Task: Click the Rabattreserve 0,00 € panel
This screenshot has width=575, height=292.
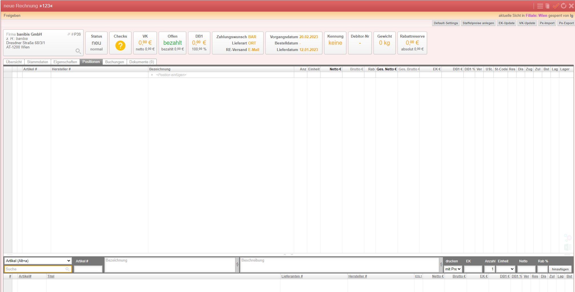Action: pyautogui.click(x=412, y=43)
